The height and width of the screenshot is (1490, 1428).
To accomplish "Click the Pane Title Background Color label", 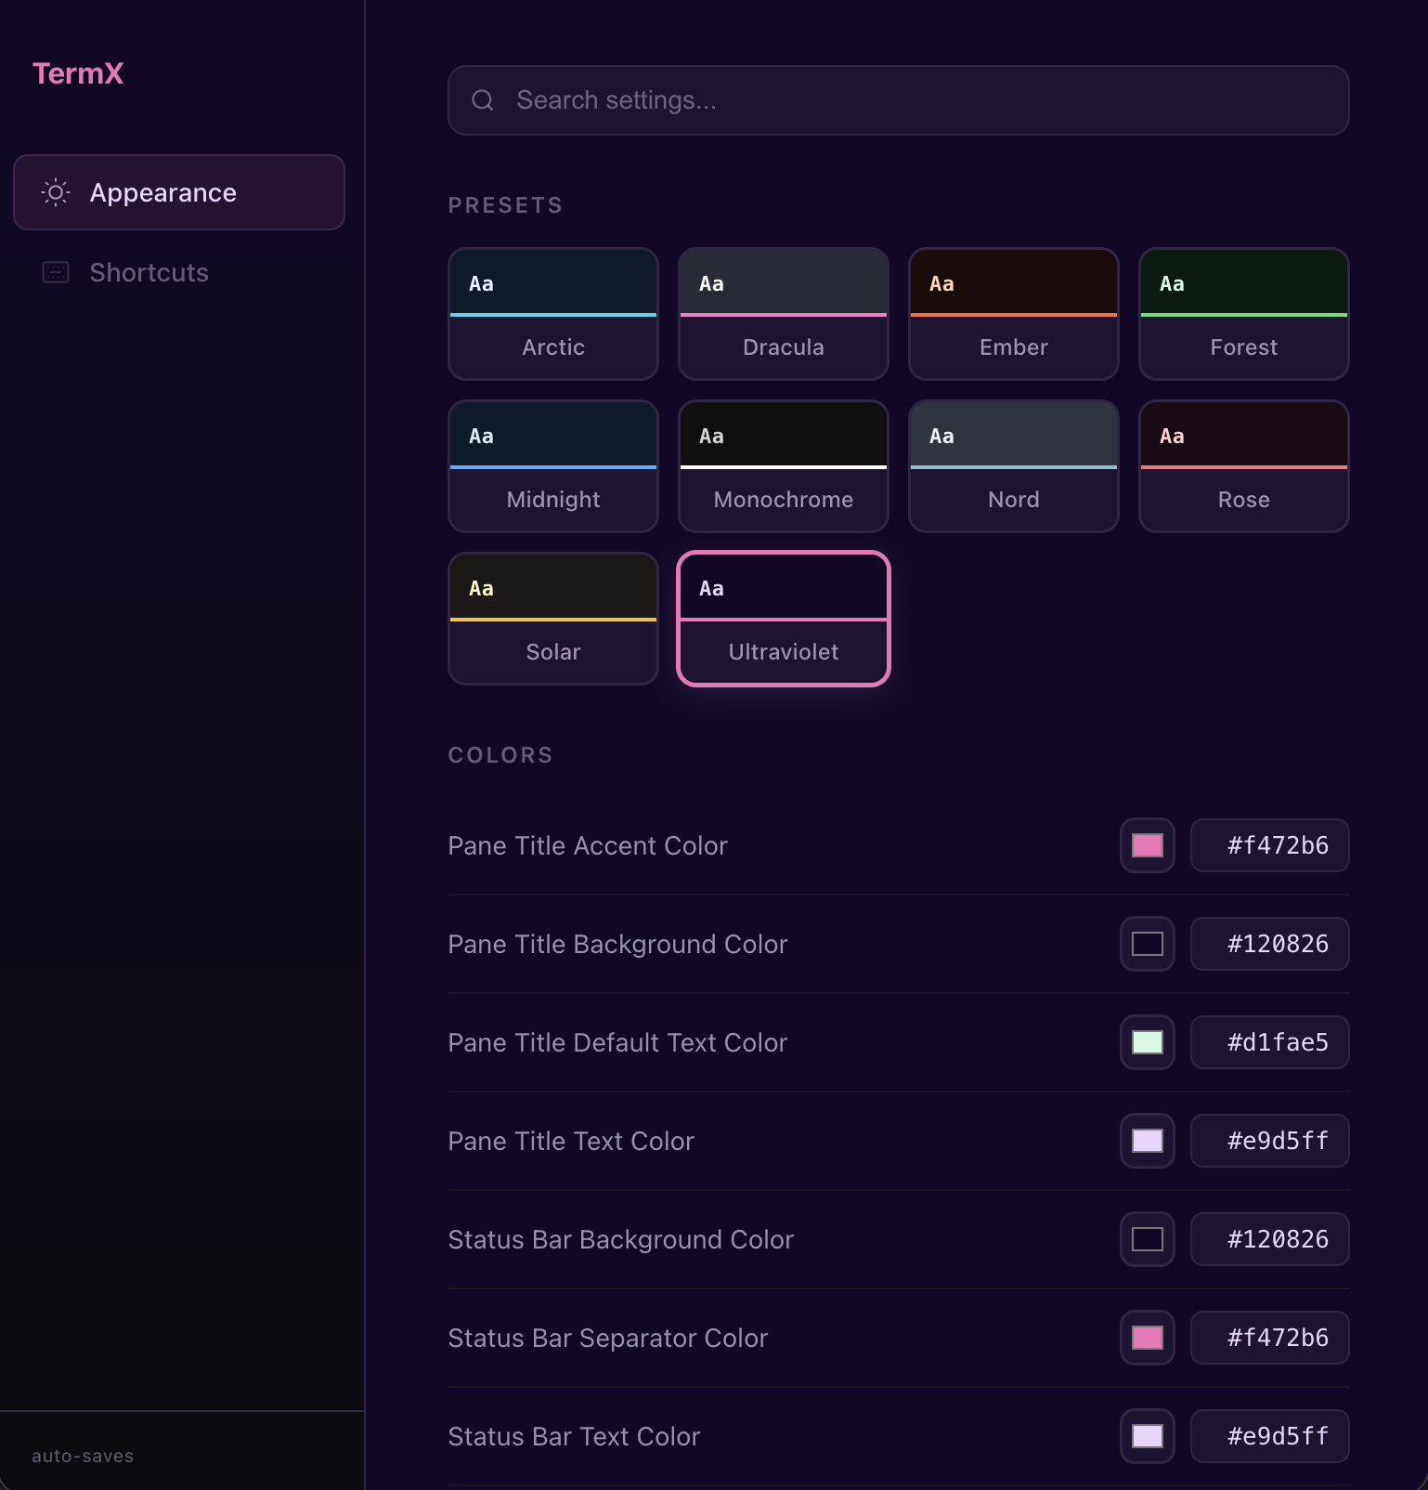I will (x=617, y=944).
